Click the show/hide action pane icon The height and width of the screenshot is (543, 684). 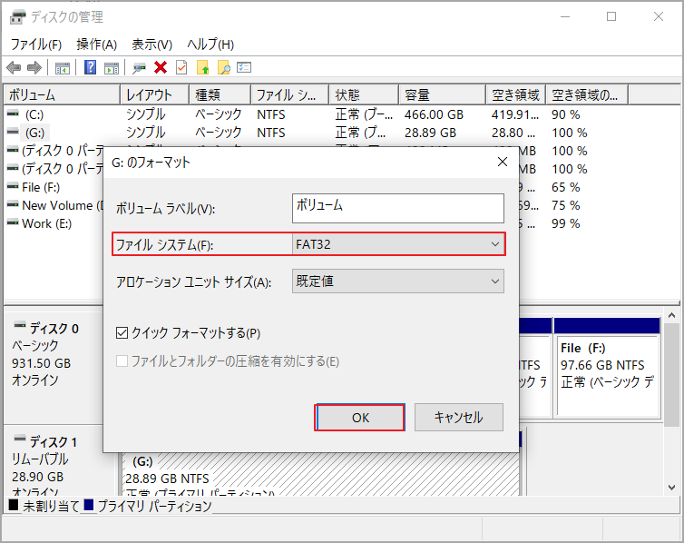(112, 68)
